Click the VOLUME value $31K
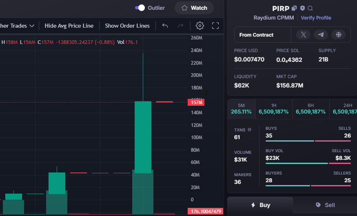Screen dimensions: 357x216 click(x=240, y=160)
